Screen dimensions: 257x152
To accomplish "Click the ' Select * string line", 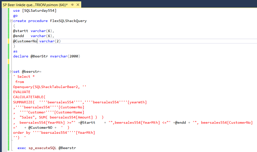I will coord(24,77).
